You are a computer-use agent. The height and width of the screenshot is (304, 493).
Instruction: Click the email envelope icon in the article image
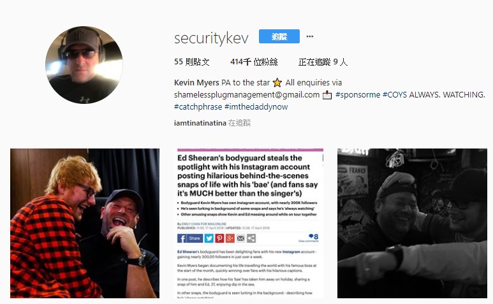(240, 238)
